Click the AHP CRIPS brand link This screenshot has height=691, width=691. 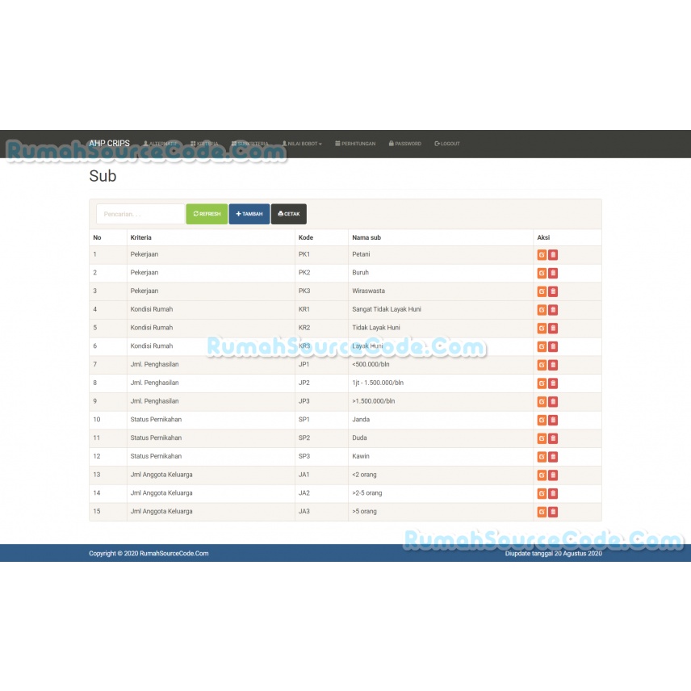109,143
